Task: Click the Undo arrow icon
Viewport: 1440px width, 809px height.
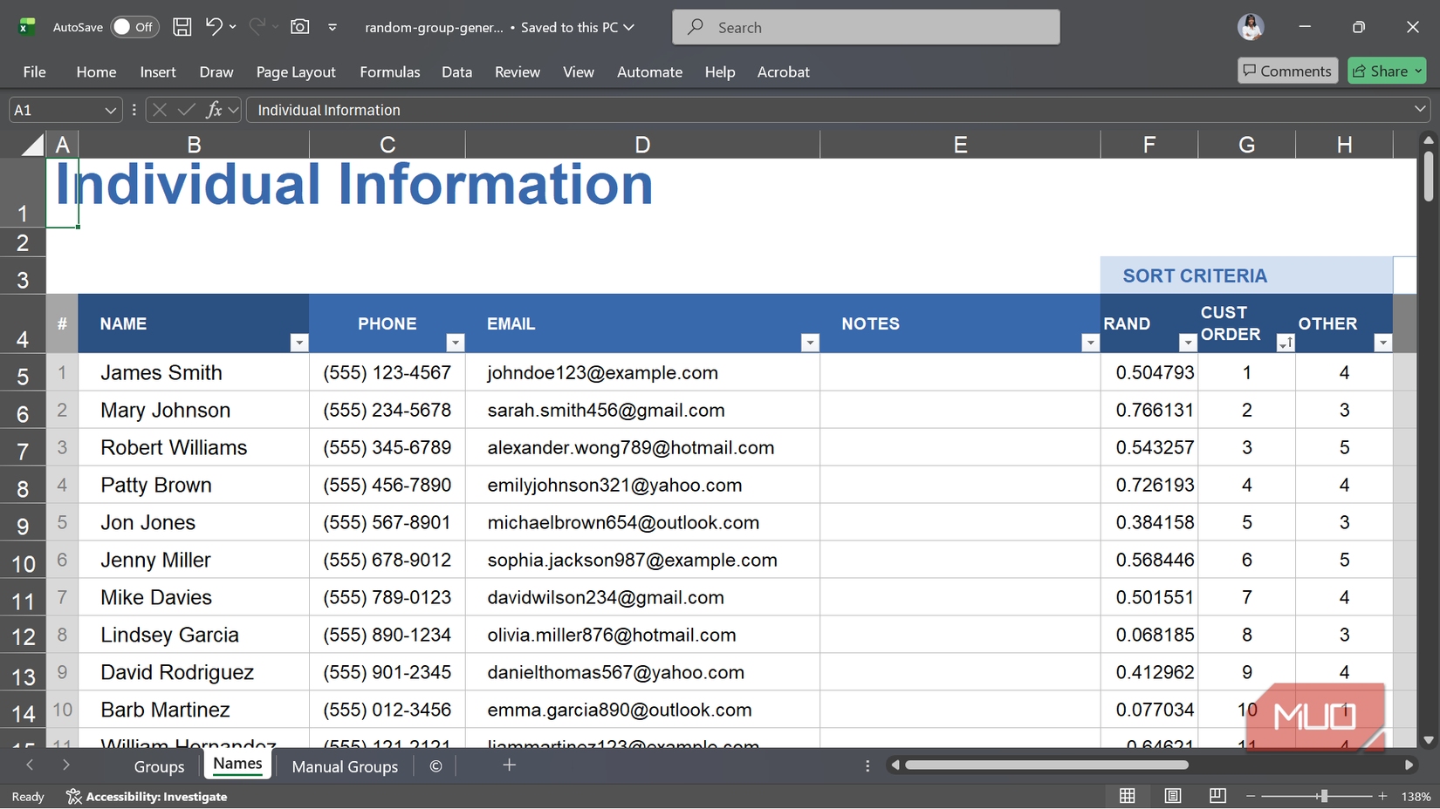Action: click(x=214, y=27)
